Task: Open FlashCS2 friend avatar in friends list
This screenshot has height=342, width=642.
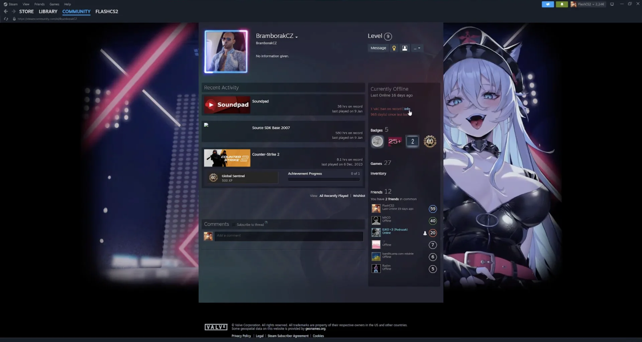Action: point(376,208)
